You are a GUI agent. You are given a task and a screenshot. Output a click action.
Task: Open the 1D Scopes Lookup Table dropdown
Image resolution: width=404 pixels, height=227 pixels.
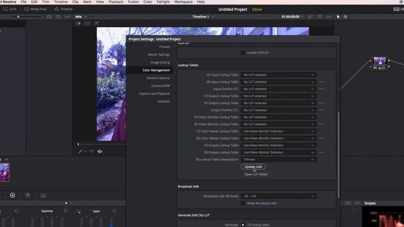coord(278,146)
